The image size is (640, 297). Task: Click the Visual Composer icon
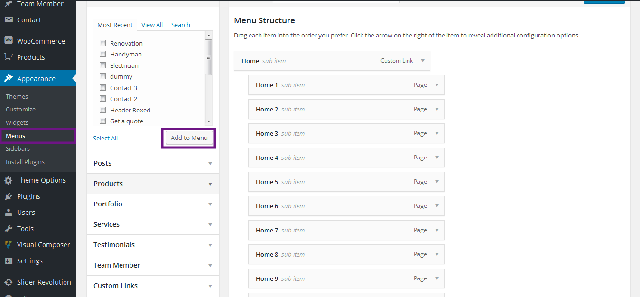click(9, 245)
